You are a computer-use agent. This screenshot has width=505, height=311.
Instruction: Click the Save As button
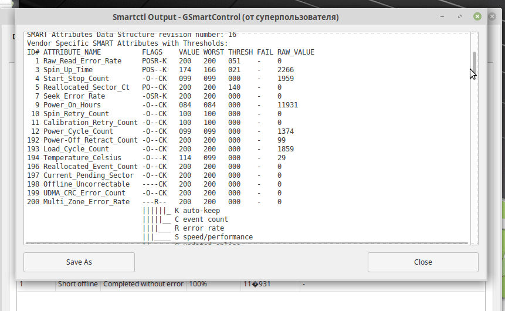point(79,262)
